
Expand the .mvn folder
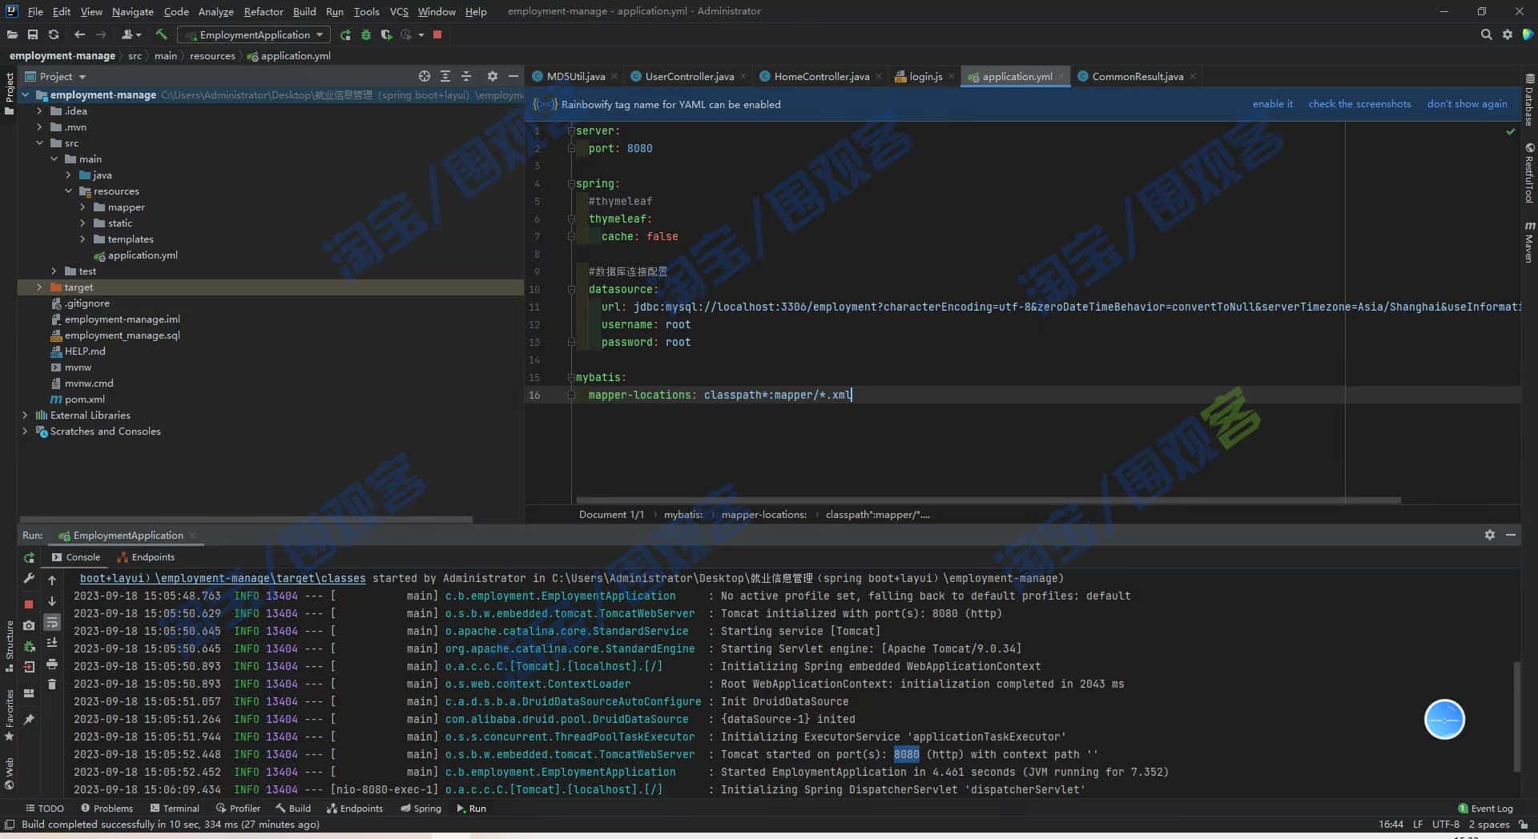click(x=39, y=127)
